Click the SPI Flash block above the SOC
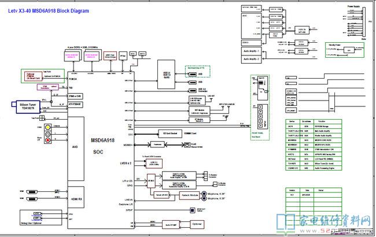Viewport: 376px width, 237px height. coord(123,56)
